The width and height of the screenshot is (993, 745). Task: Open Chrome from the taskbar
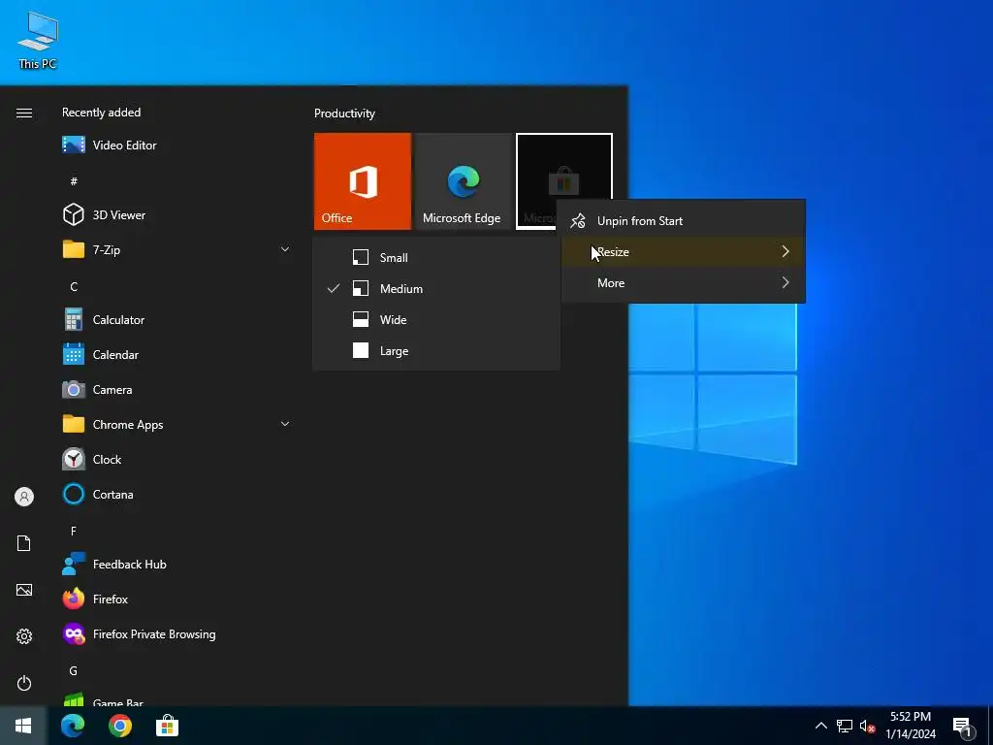pos(119,726)
